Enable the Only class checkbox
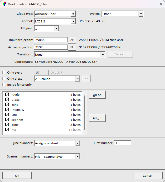 [x=4, y=79]
